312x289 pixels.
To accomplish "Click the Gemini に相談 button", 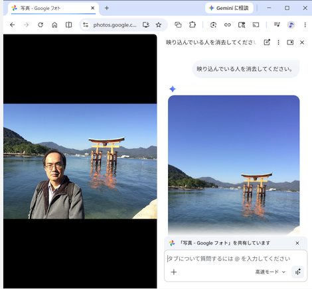I will pos(229,8).
